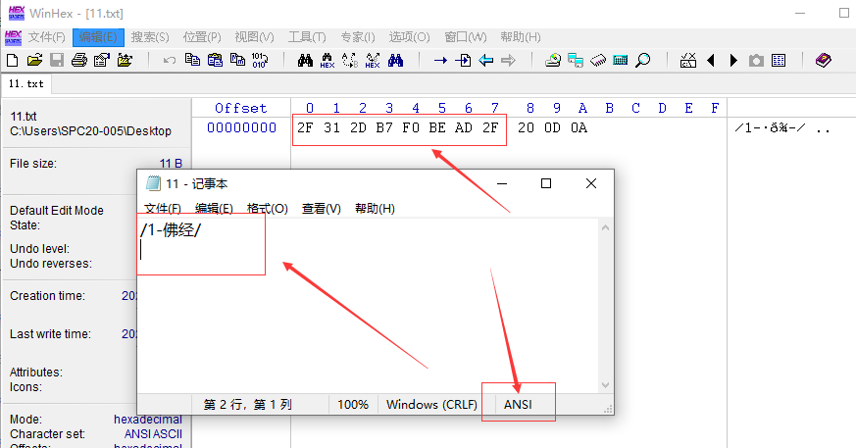Click the Paste clipboard icon
This screenshot has height=448, width=856.
pos(215,60)
